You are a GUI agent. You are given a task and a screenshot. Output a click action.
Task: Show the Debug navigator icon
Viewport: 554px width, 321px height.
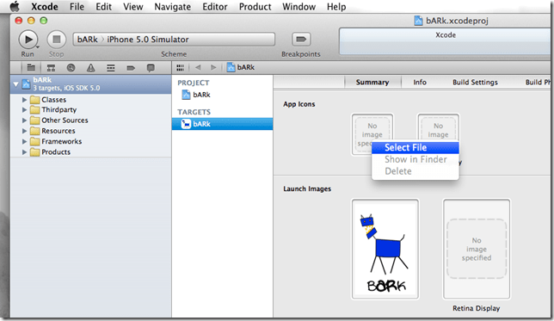(x=111, y=67)
